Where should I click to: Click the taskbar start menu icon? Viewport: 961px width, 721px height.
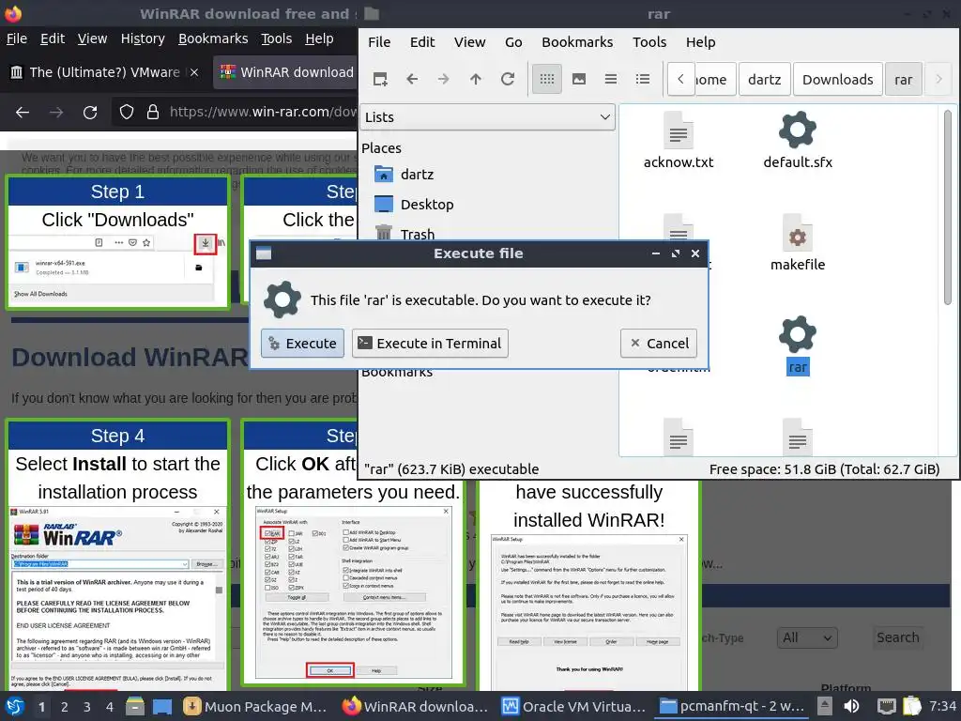tap(15, 706)
